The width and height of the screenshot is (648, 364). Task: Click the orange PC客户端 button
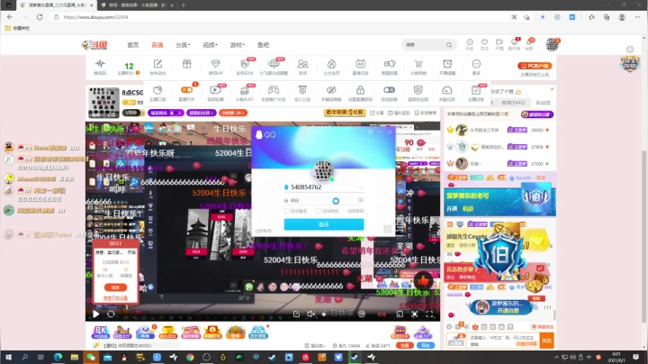pyautogui.click(x=535, y=66)
